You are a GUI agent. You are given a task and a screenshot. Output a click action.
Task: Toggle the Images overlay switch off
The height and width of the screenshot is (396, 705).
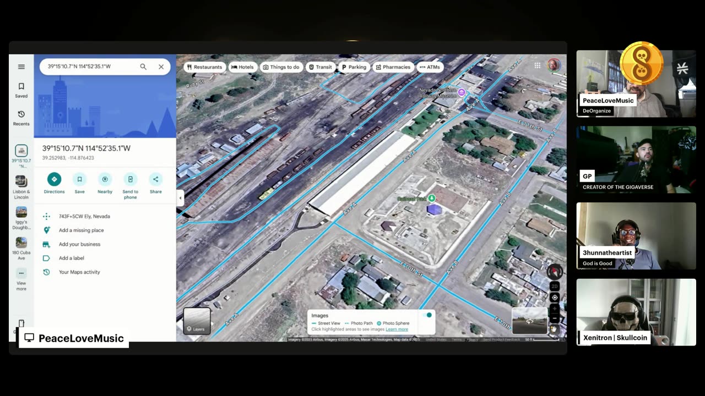427,315
